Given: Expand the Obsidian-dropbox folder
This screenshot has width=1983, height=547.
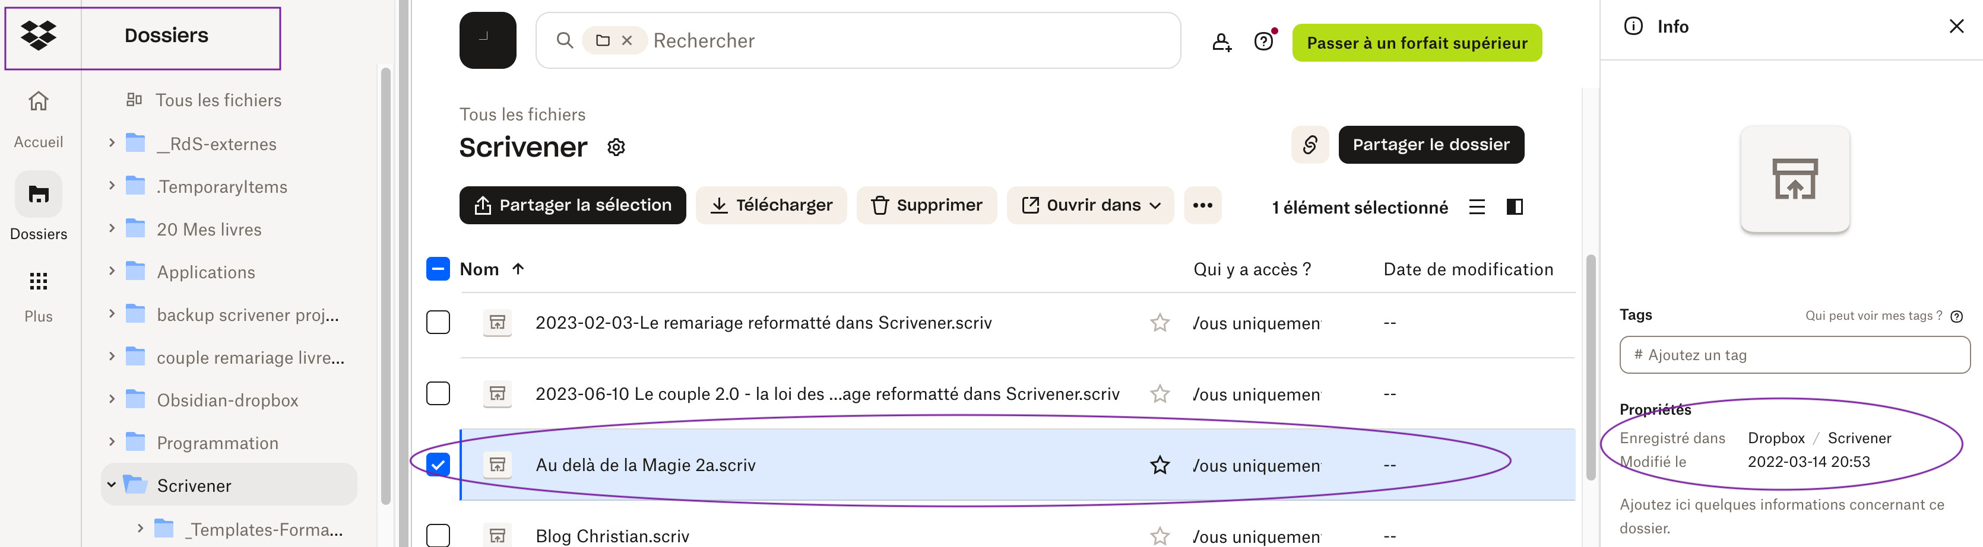Looking at the screenshot, I should [x=112, y=399].
